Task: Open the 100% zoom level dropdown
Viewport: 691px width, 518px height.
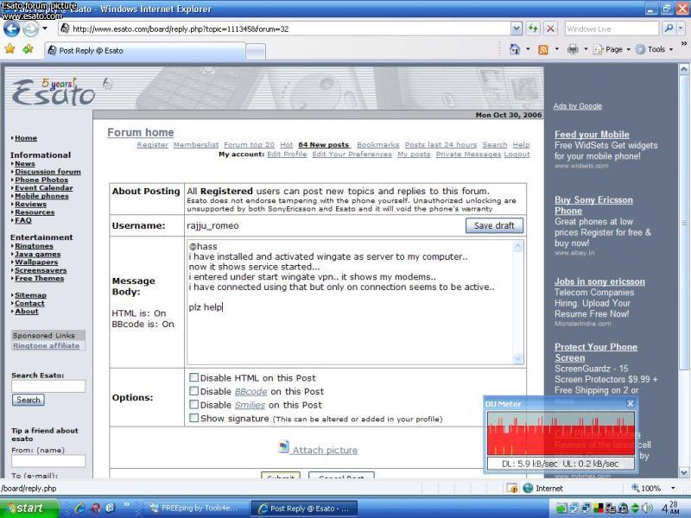Action: pos(673,488)
